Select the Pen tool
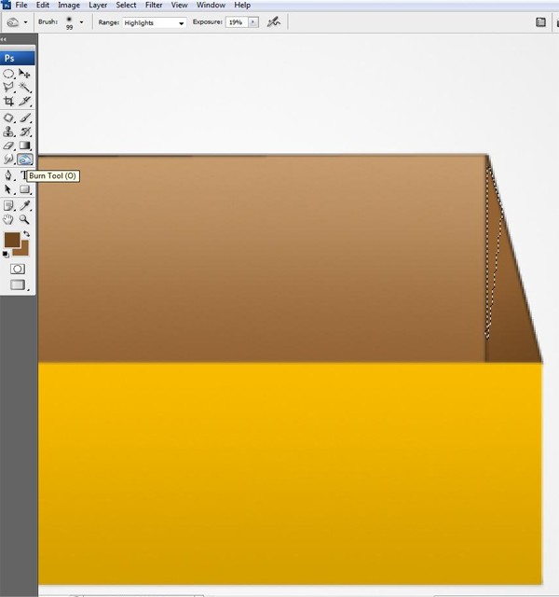The width and height of the screenshot is (559, 597). tap(8, 175)
